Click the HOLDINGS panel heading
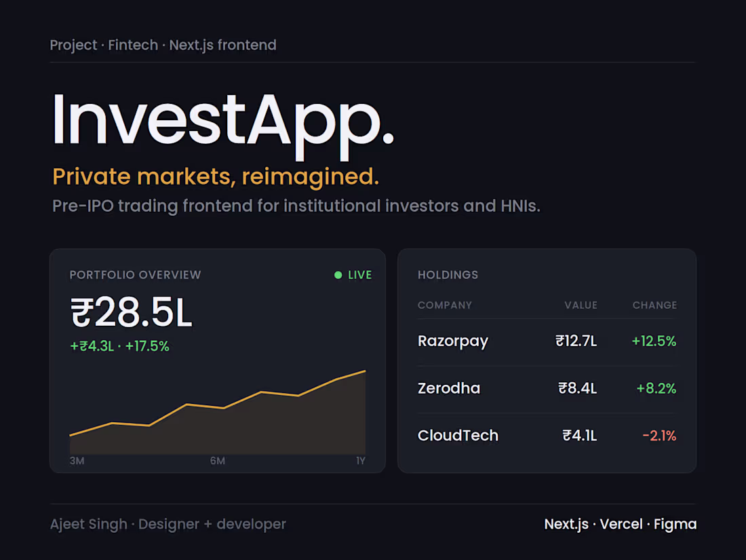Image resolution: width=746 pixels, height=560 pixels. tap(448, 275)
